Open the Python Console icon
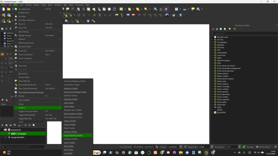 coord(174,15)
